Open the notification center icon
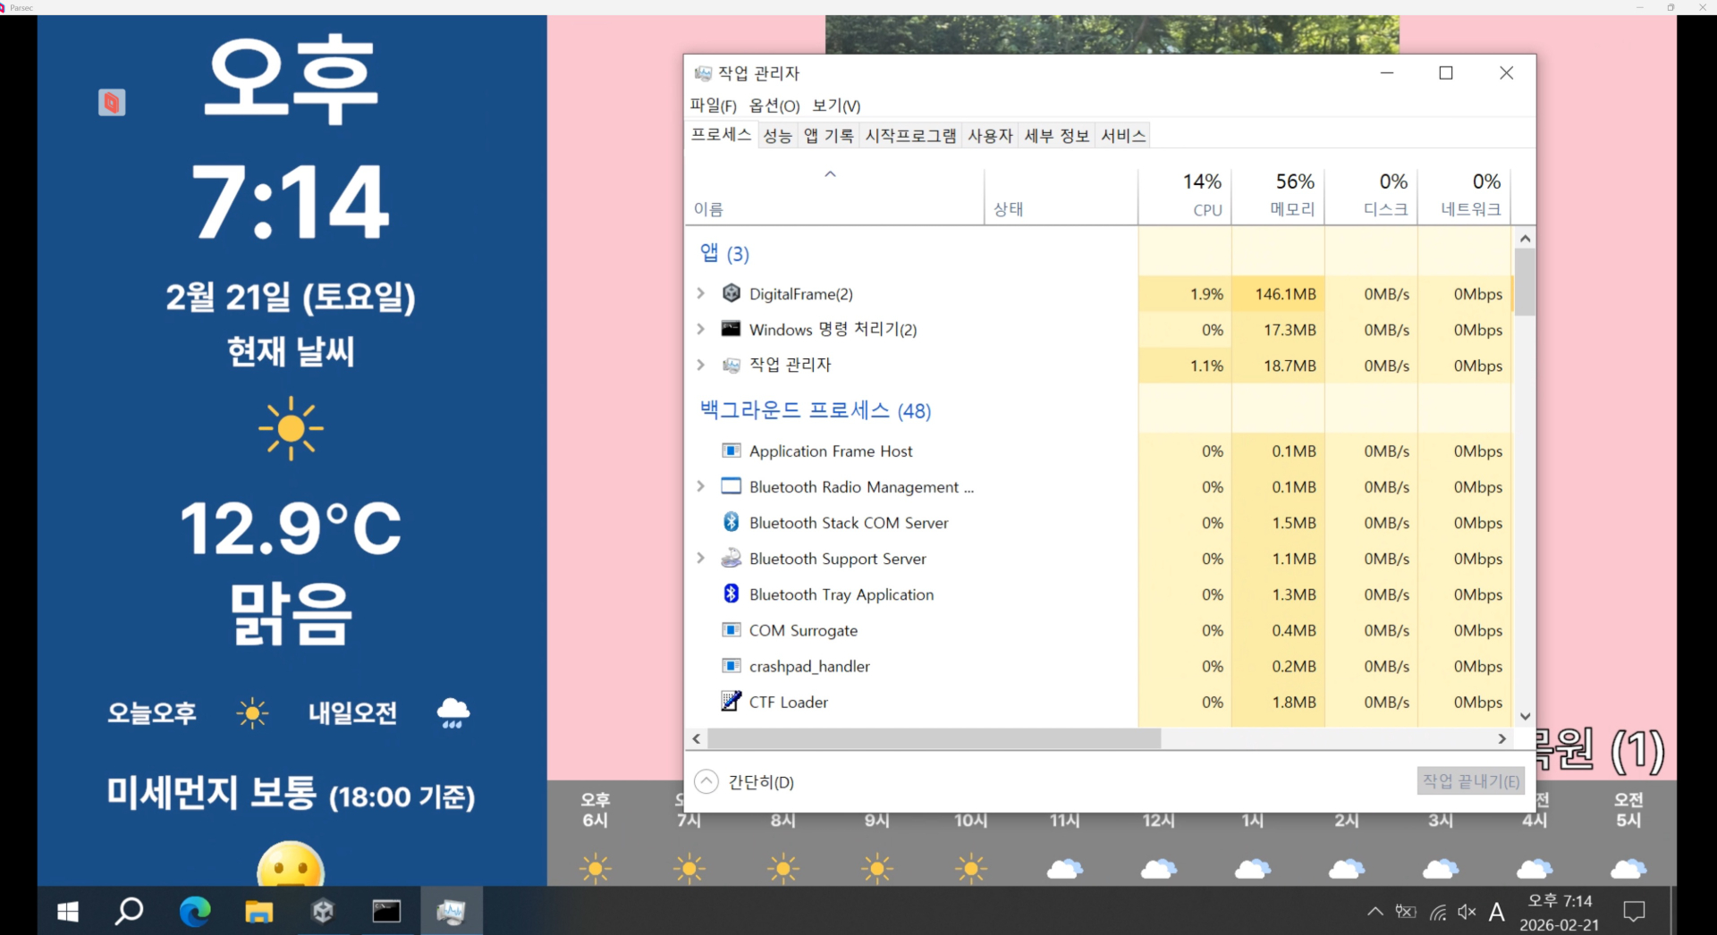The height and width of the screenshot is (935, 1717). click(x=1634, y=912)
